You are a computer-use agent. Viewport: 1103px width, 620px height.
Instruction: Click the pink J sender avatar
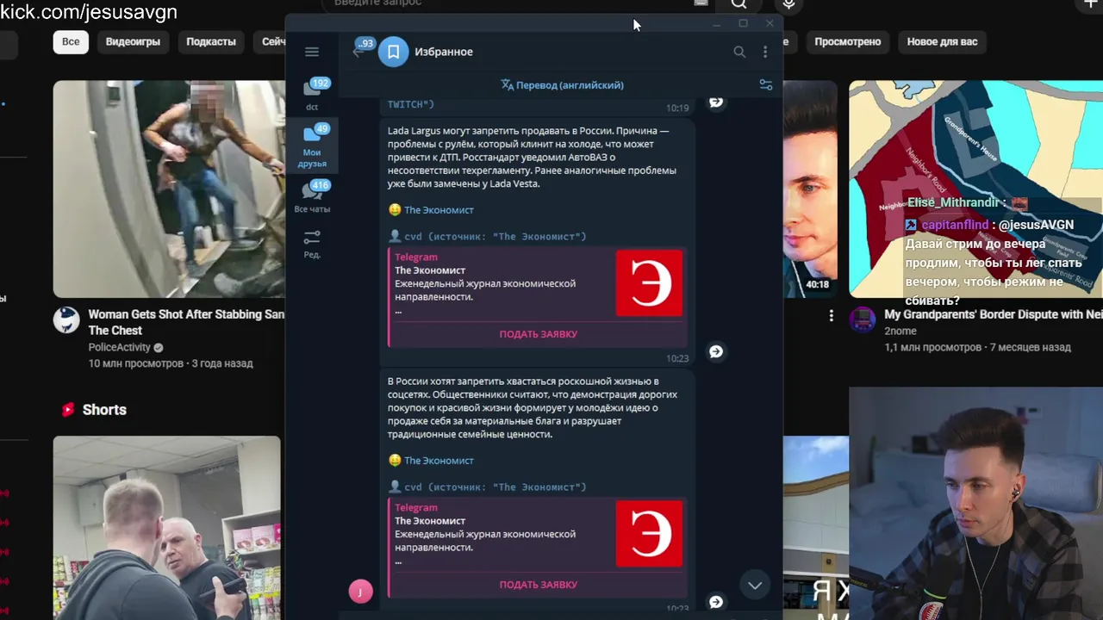pyautogui.click(x=360, y=591)
